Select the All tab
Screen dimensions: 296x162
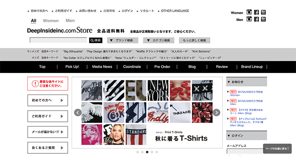33,21
